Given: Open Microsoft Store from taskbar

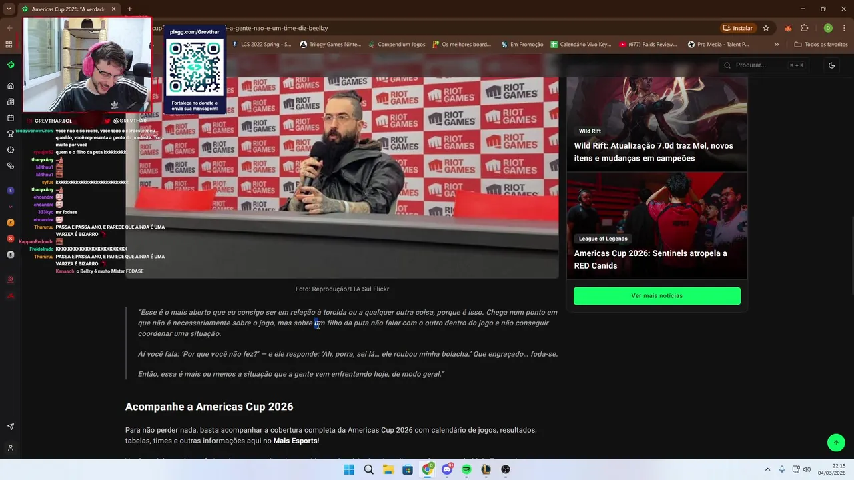Looking at the screenshot, I should 408,470.
